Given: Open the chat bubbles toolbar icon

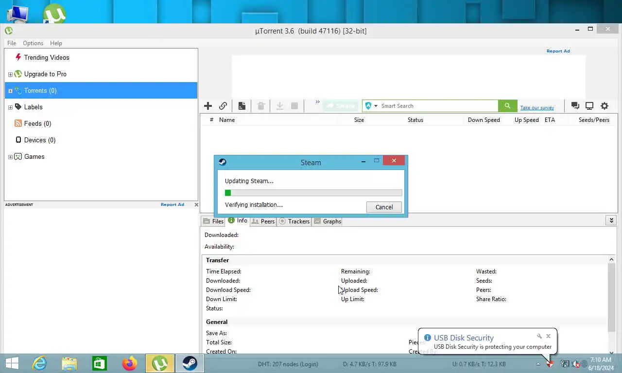Looking at the screenshot, I should click(x=575, y=106).
